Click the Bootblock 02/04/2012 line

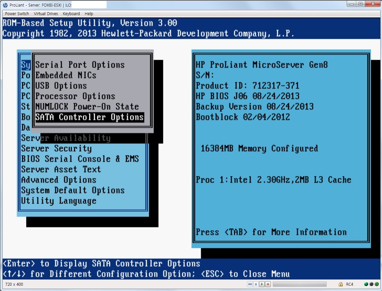pyautogui.click(x=243, y=117)
